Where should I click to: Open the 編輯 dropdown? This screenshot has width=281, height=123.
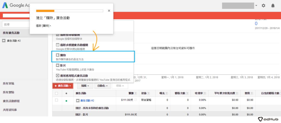tap(85, 86)
